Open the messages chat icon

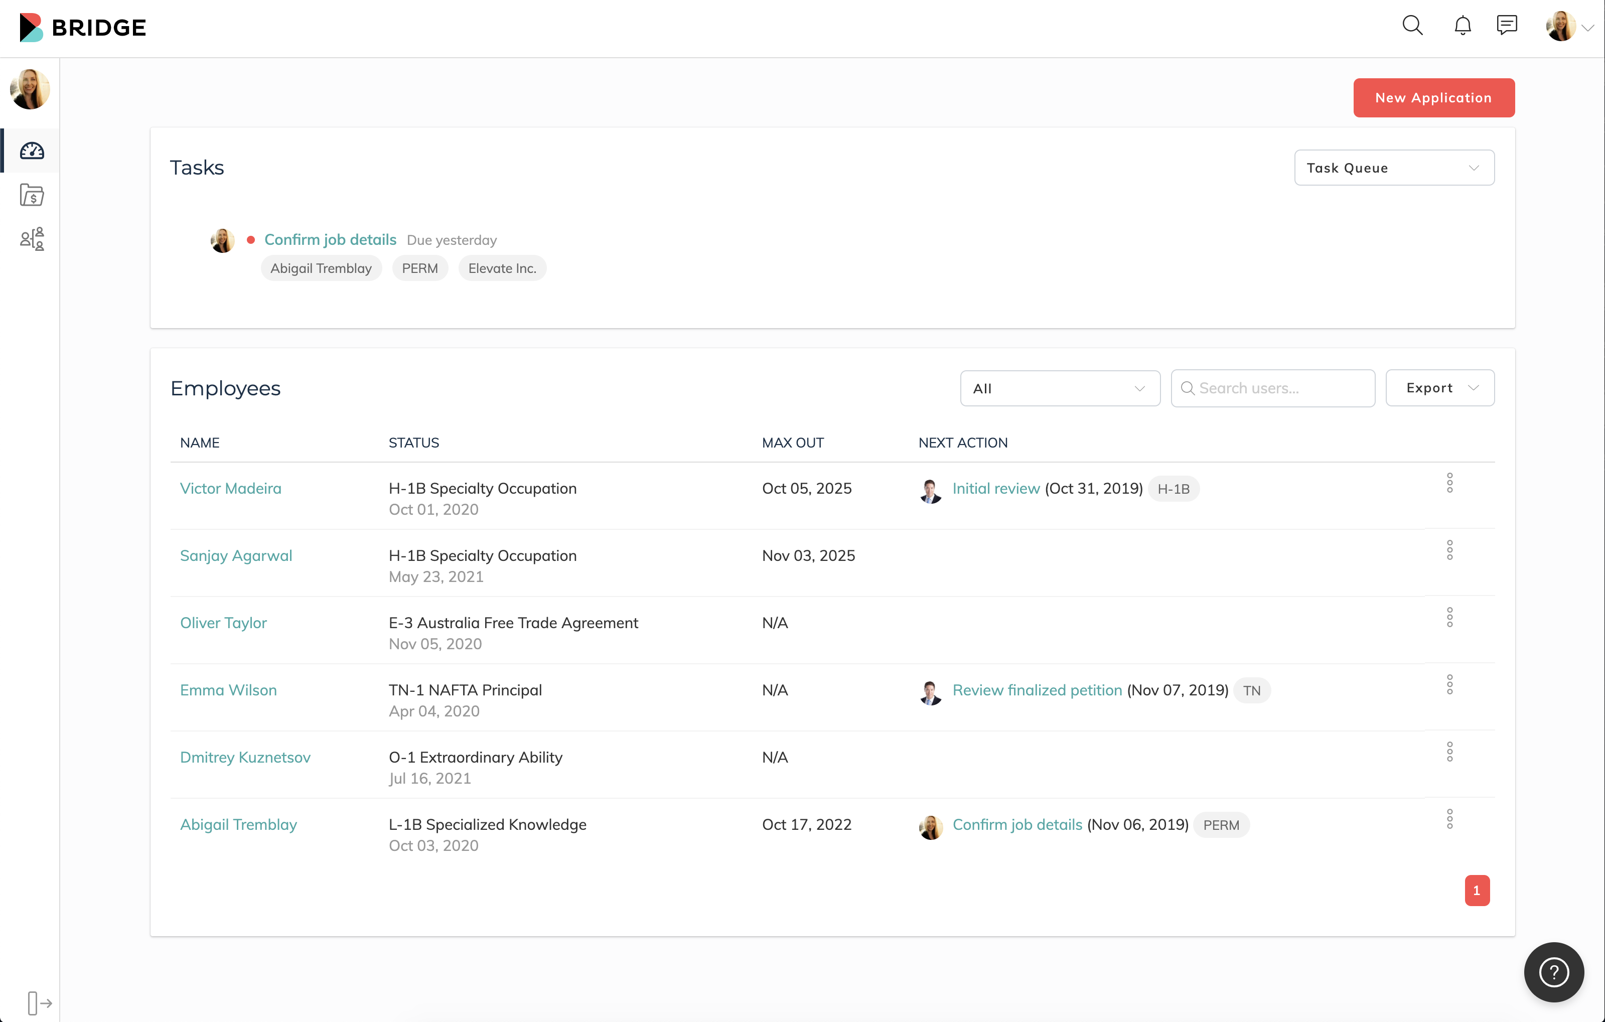[x=1506, y=26]
